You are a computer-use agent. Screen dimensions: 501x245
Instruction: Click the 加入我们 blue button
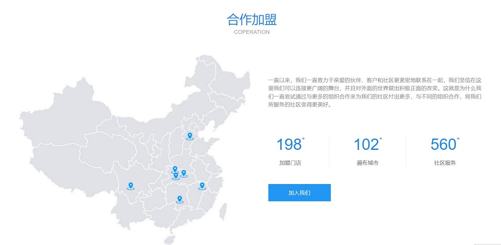coord(299,193)
